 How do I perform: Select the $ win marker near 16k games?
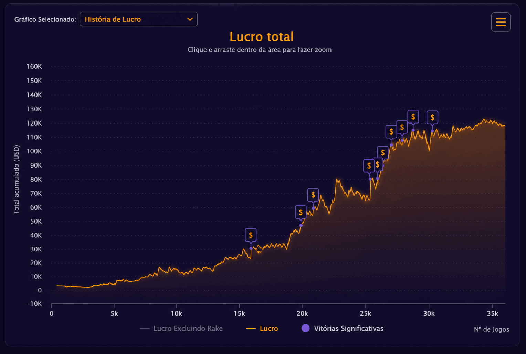251,235
